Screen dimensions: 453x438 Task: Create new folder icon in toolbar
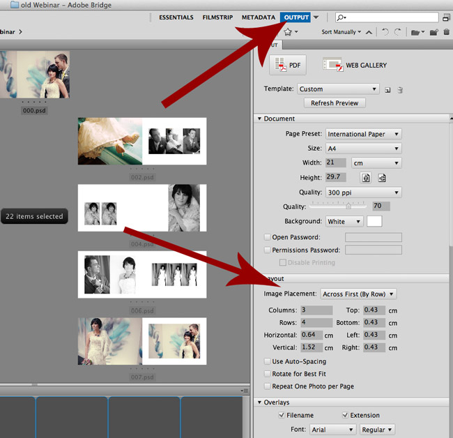coord(434,32)
